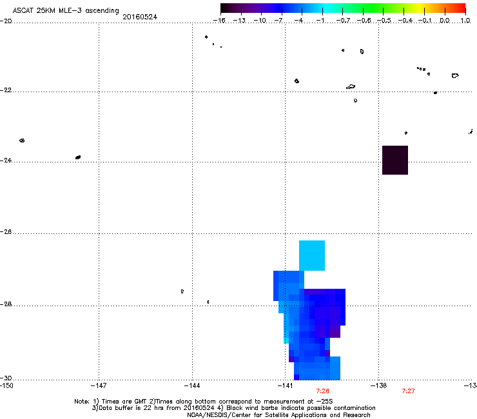Click the note line 'Times are GMT'
477x419 pixels.
pyautogui.click(x=204, y=402)
